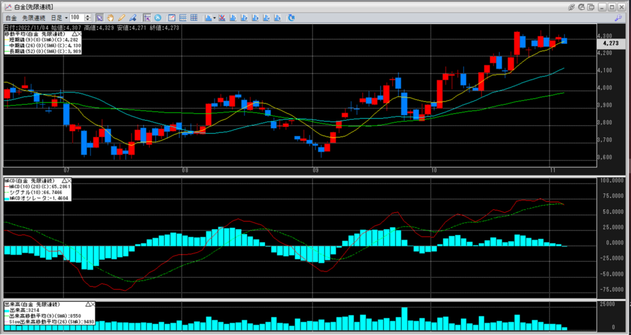Increase the bar count spinner value
The image size is (631, 335).
[x=88, y=16]
